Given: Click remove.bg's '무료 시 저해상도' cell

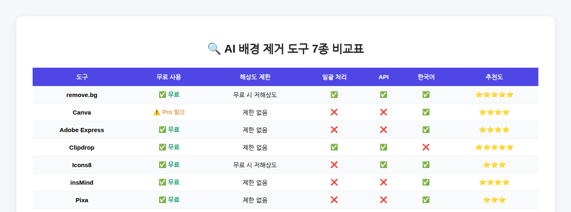Looking at the screenshot, I should 255,95.
